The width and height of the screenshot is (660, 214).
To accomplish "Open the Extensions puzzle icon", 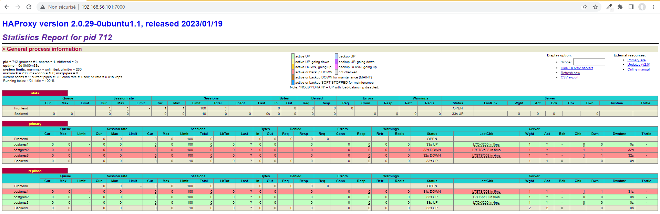I will tap(620, 7).
